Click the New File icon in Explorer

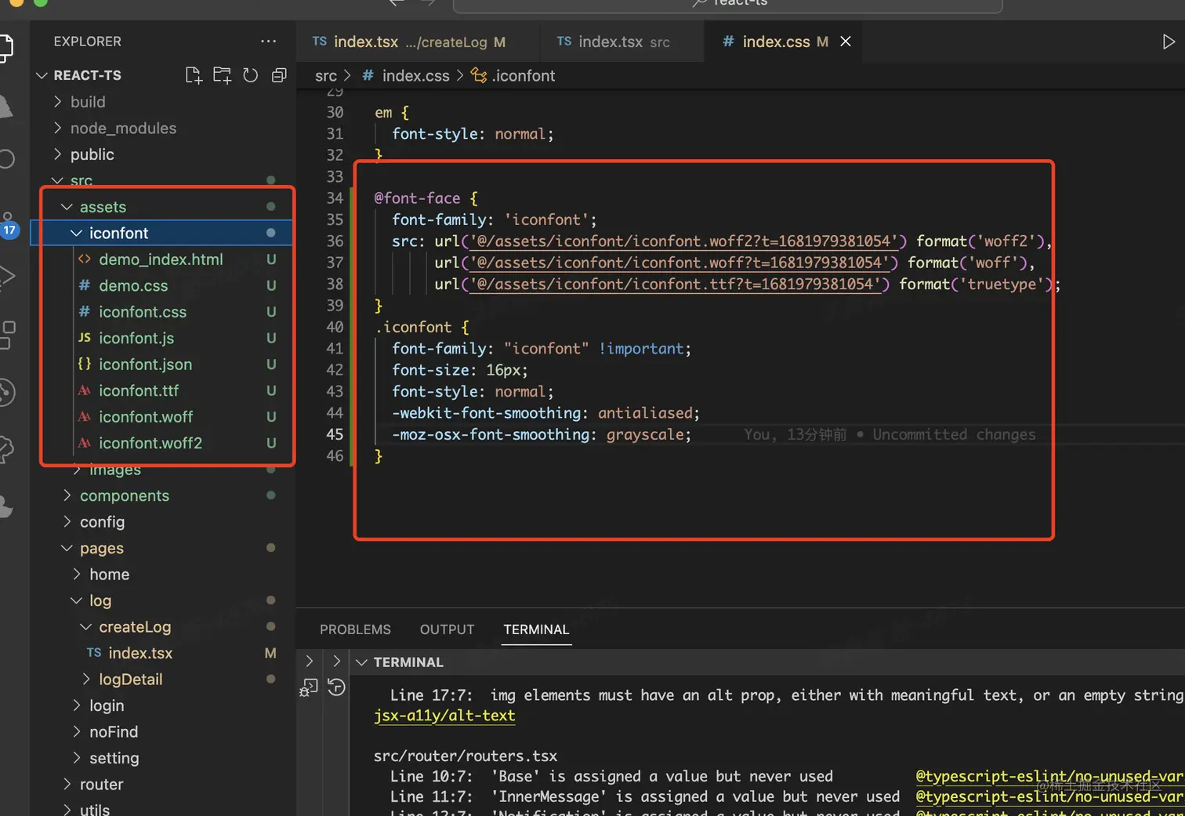tap(193, 75)
